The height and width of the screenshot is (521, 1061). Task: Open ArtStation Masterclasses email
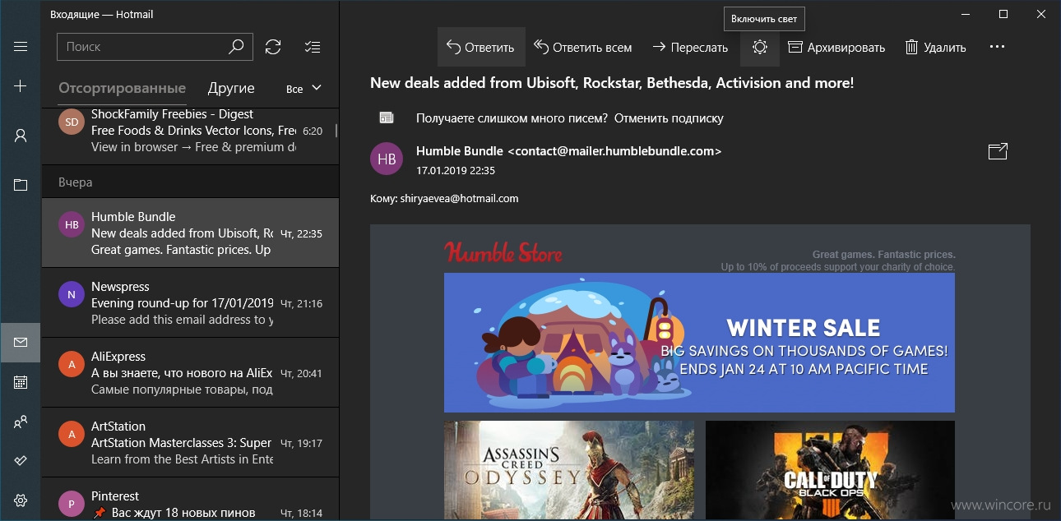(190, 442)
